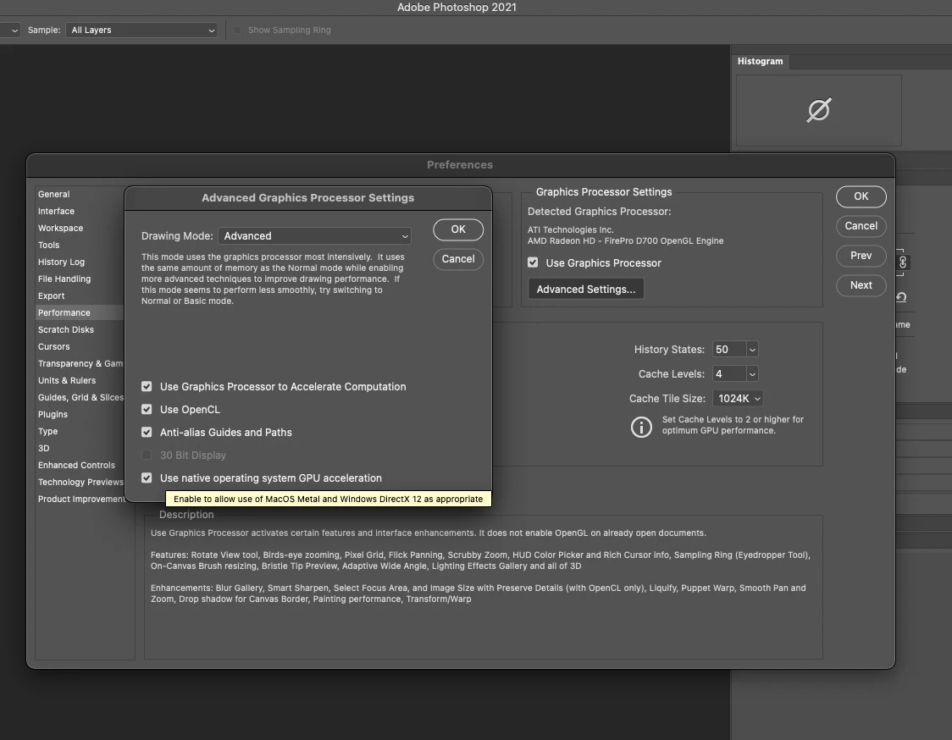
Task: Open the Cache Levels dropdown arrow
Action: tap(752, 374)
